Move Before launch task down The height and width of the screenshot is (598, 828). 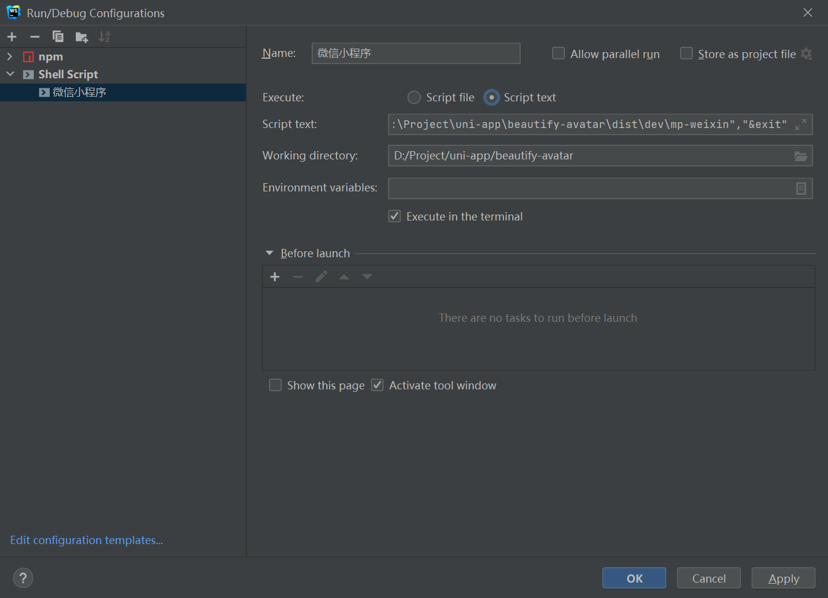[x=367, y=277]
